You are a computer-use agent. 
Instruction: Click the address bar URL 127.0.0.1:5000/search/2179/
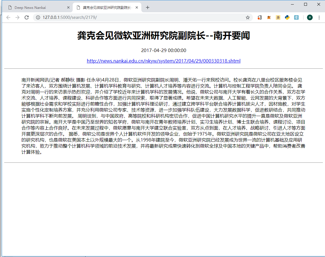(x=70, y=17)
